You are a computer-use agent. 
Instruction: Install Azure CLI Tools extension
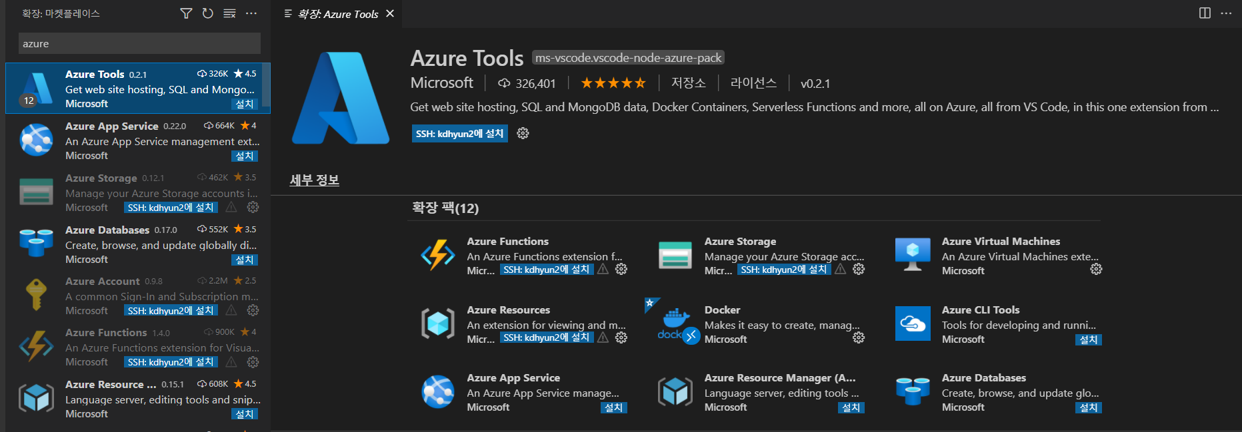pos(1089,339)
